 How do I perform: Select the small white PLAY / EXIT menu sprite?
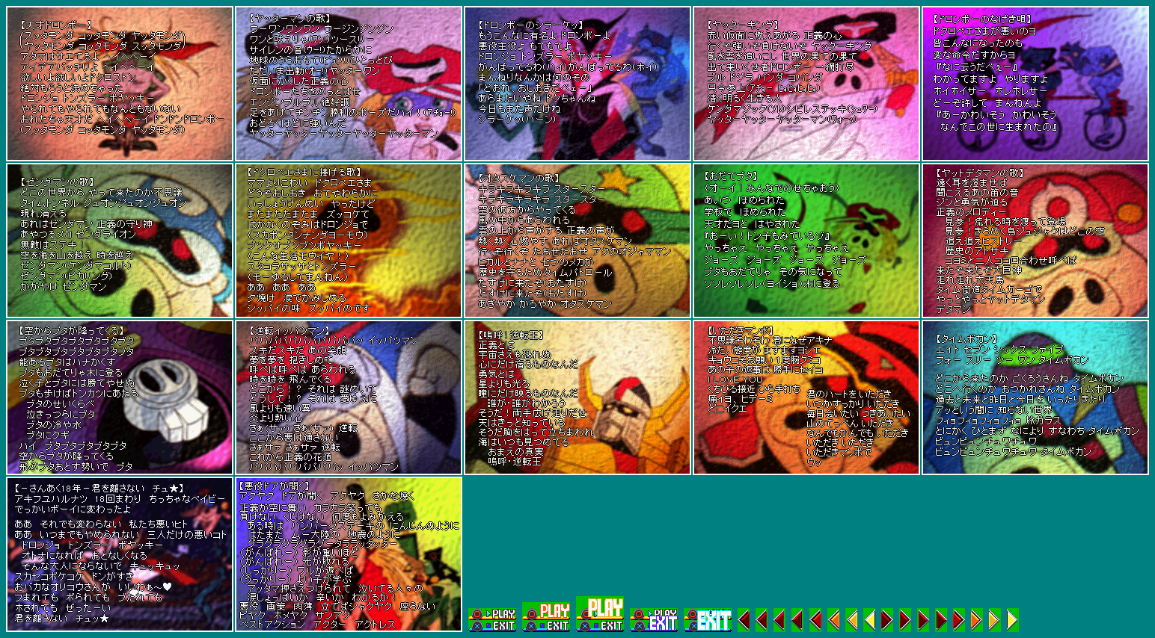[492, 620]
